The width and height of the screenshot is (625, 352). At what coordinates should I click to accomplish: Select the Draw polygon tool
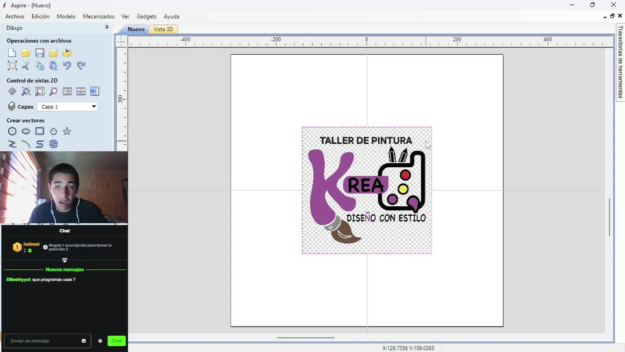53,131
